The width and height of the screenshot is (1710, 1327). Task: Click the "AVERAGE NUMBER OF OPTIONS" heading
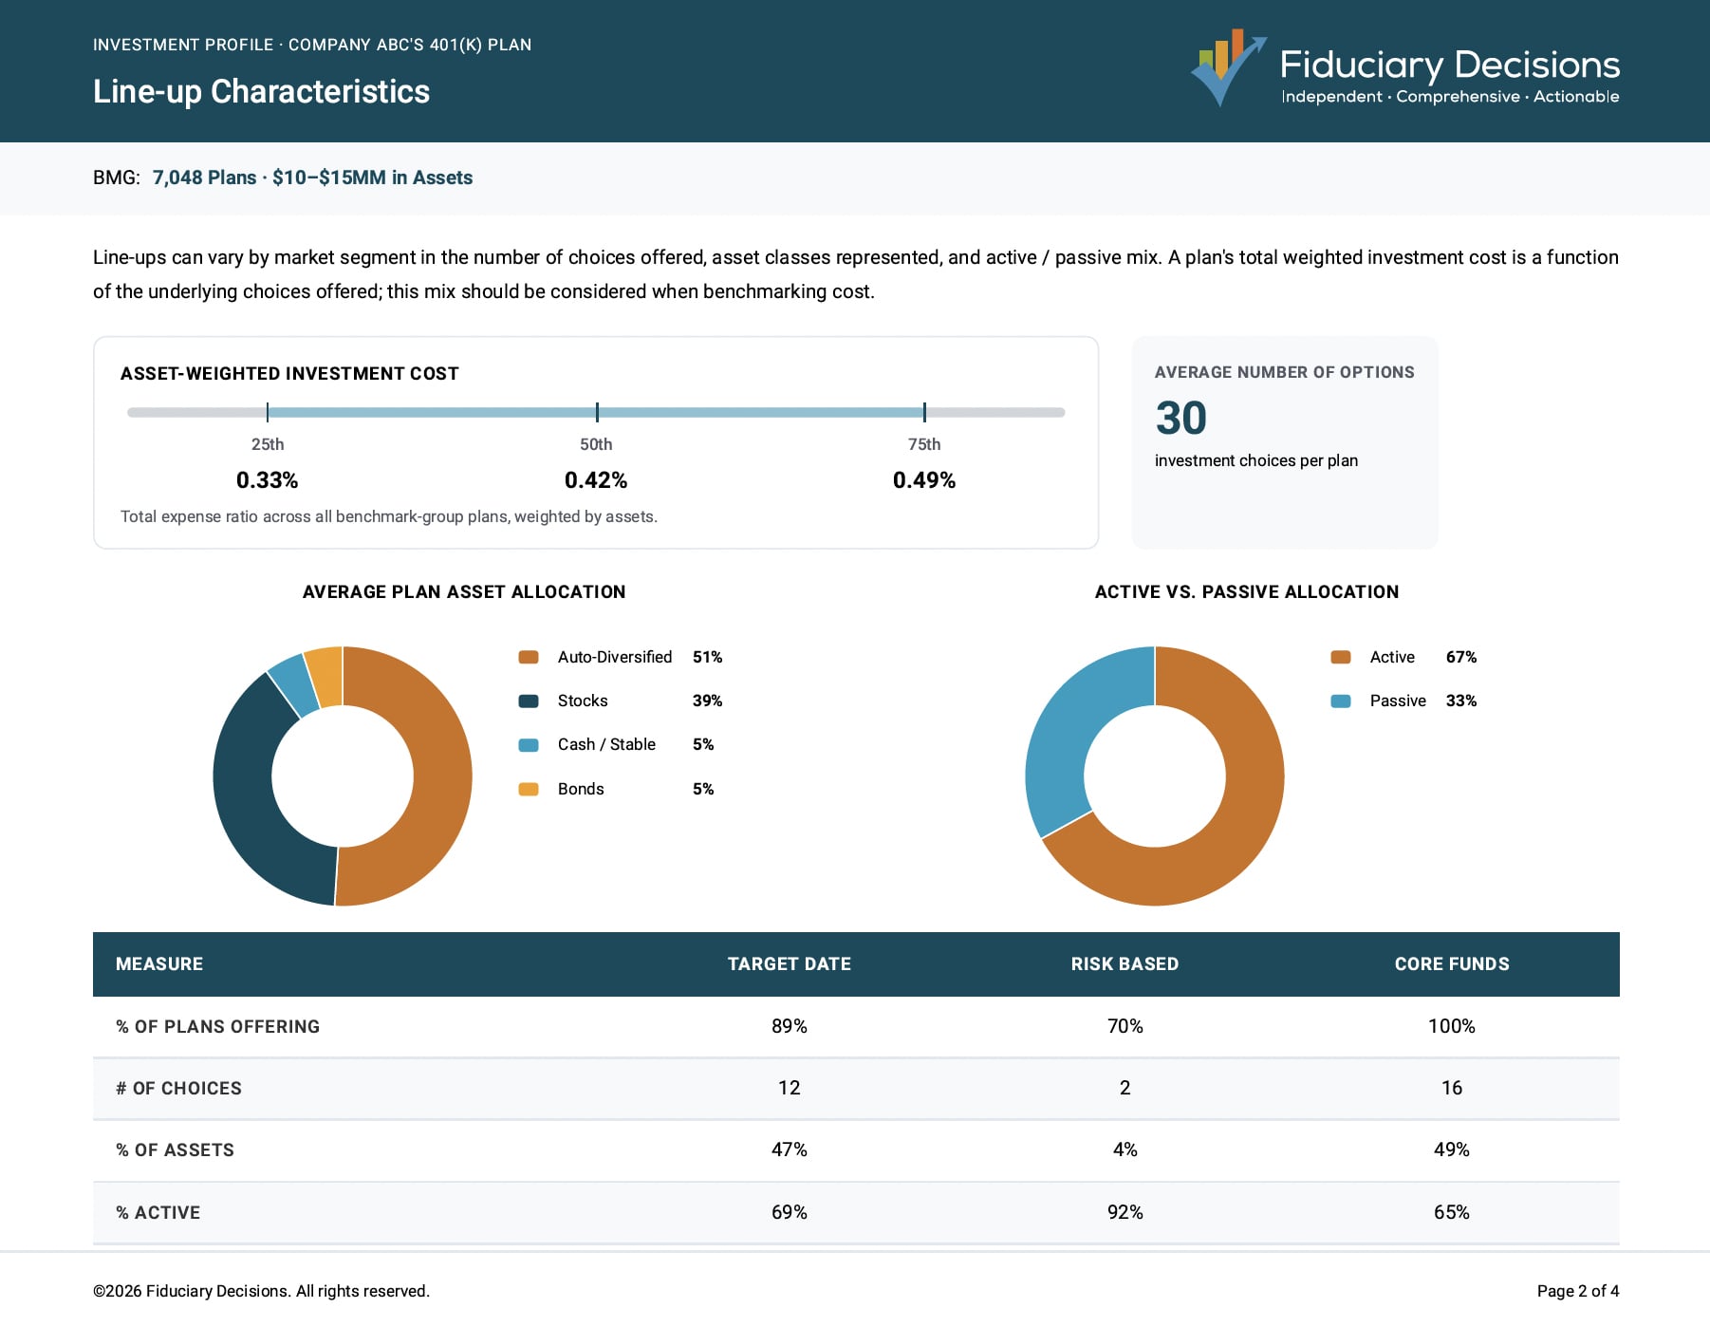(x=1285, y=372)
